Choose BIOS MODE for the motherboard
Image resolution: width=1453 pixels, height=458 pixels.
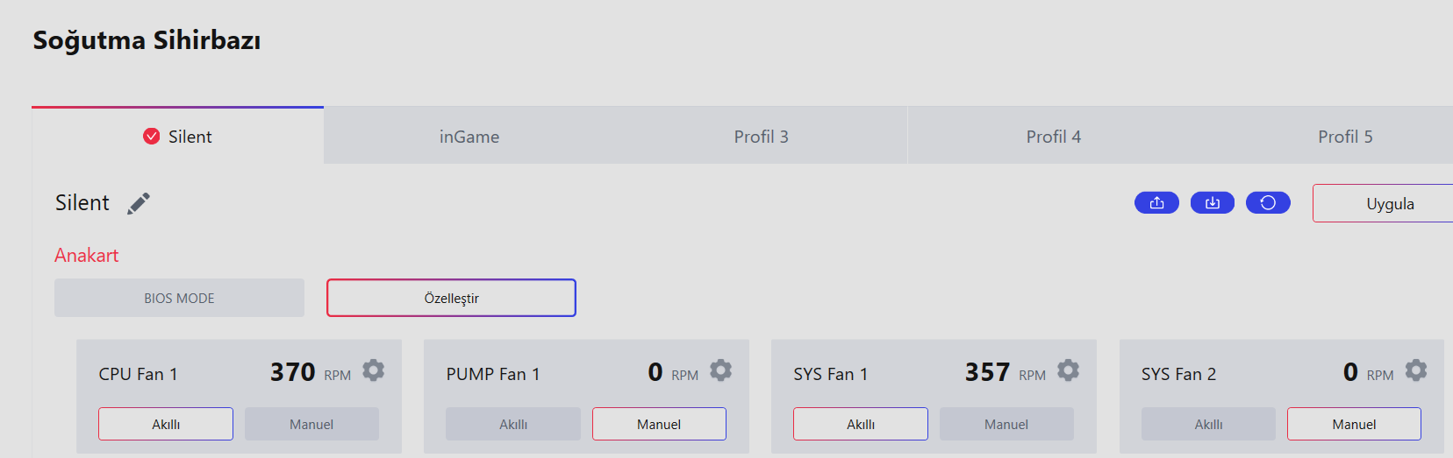coord(179,298)
